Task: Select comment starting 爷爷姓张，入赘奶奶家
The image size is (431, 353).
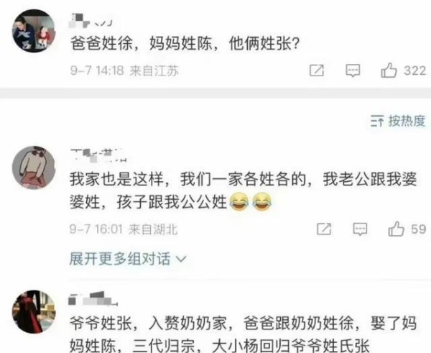Action: point(244,334)
